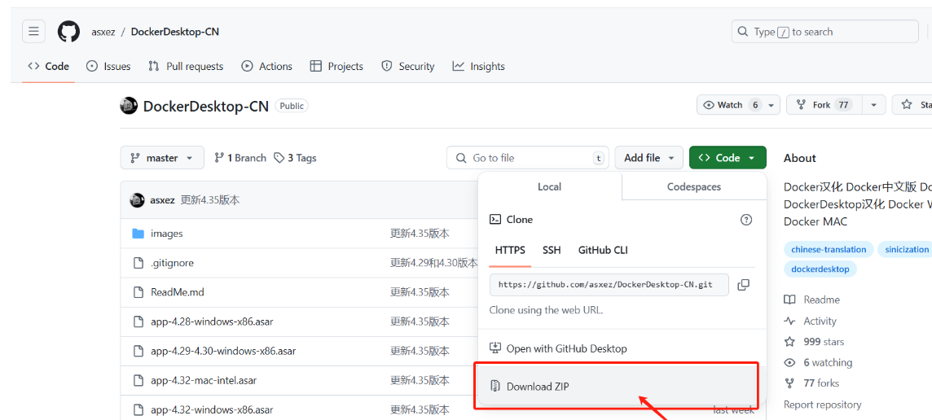Select the SSH clone method
932x420 pixels.
552,250
